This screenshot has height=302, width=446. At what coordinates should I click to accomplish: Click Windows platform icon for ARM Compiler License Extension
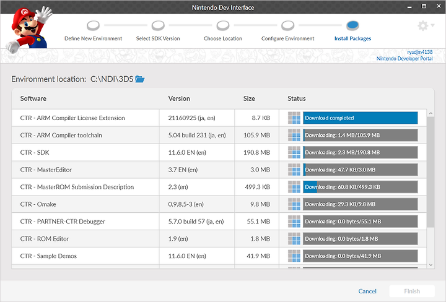tap(294, 118)
